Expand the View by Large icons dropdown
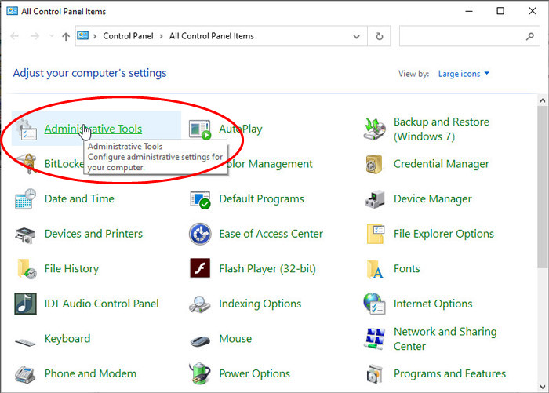549x393 pixels. click(464, 74)
